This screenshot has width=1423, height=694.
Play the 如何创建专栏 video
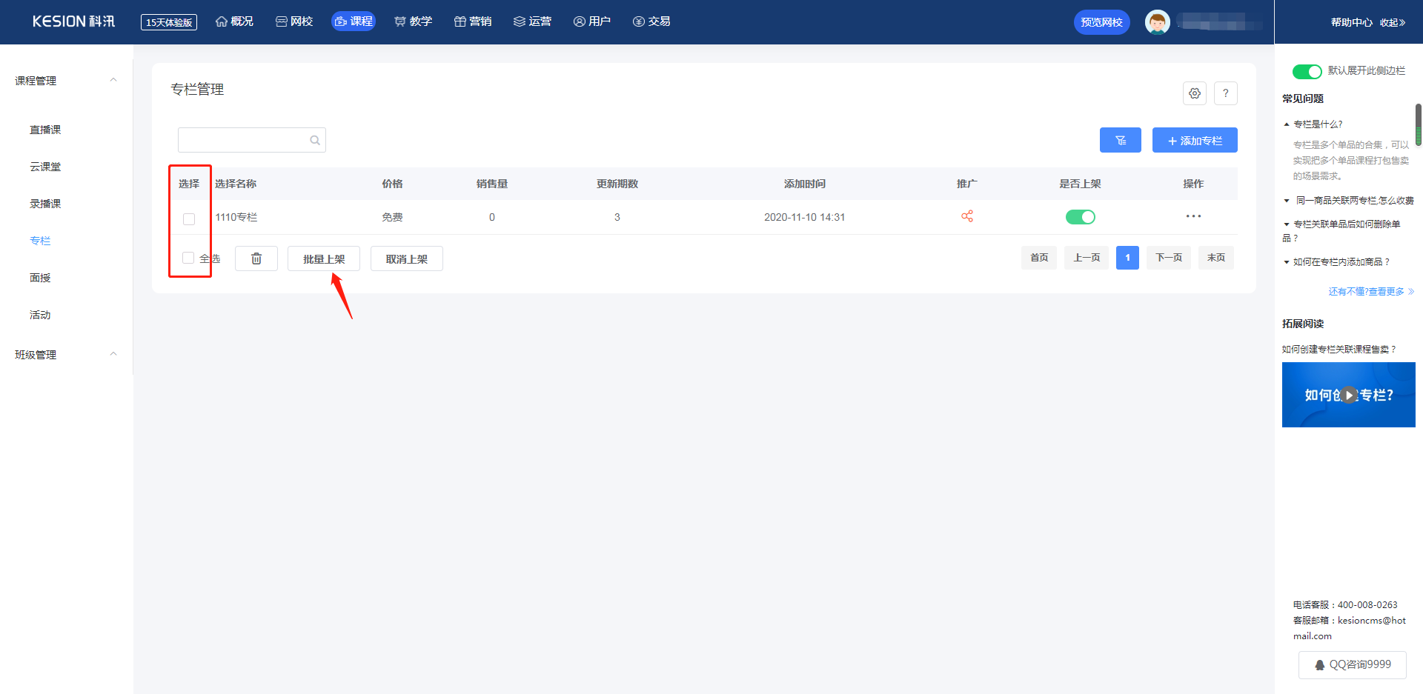coord(1348,395)
